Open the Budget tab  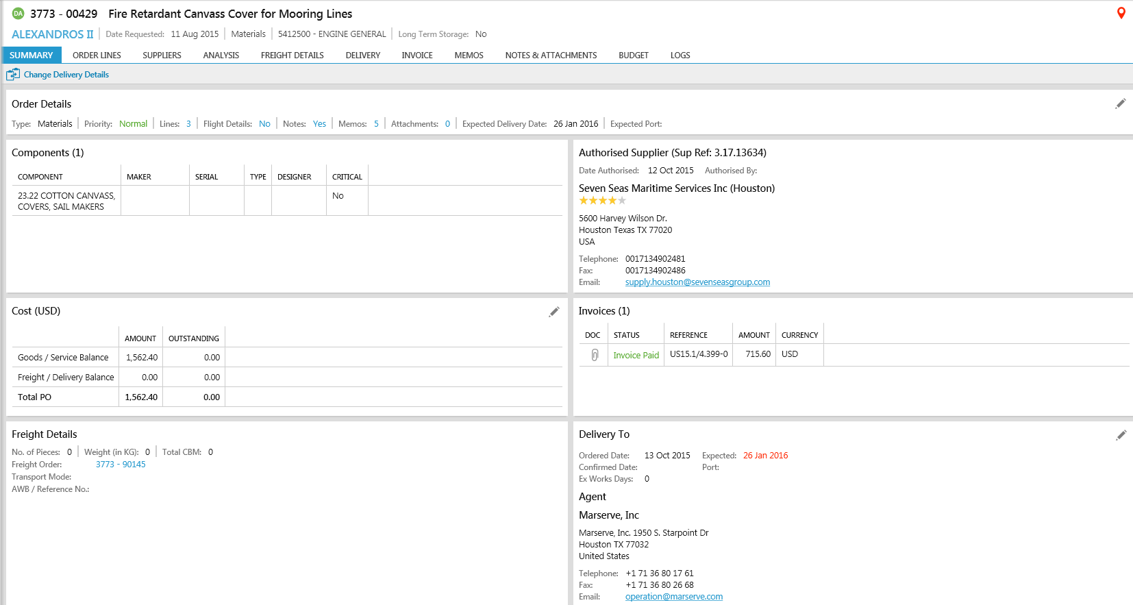(x=633, y=55)
